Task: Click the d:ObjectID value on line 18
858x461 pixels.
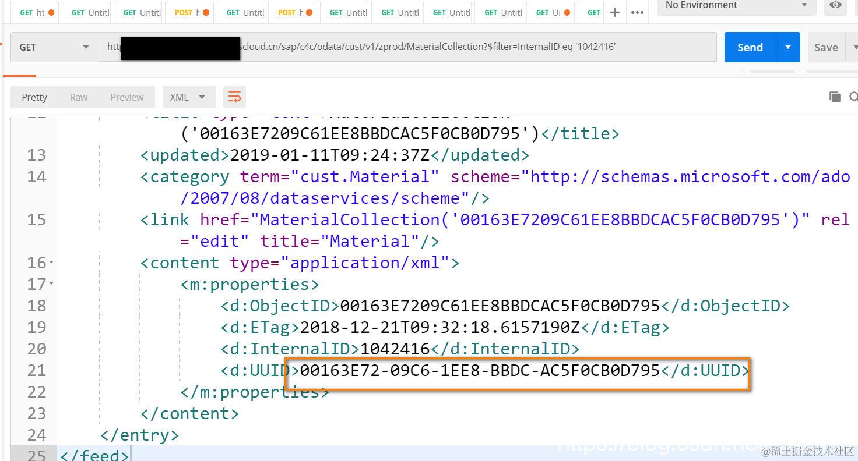Action: pos(500,306)
